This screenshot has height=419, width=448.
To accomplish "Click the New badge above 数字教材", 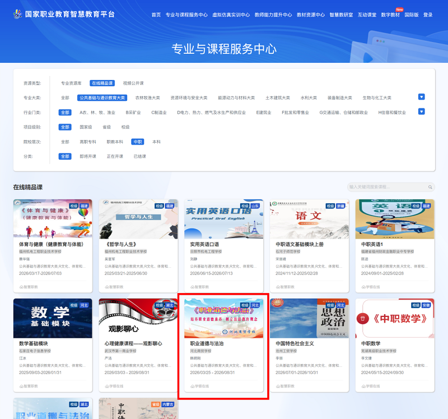I will [399, 10].
